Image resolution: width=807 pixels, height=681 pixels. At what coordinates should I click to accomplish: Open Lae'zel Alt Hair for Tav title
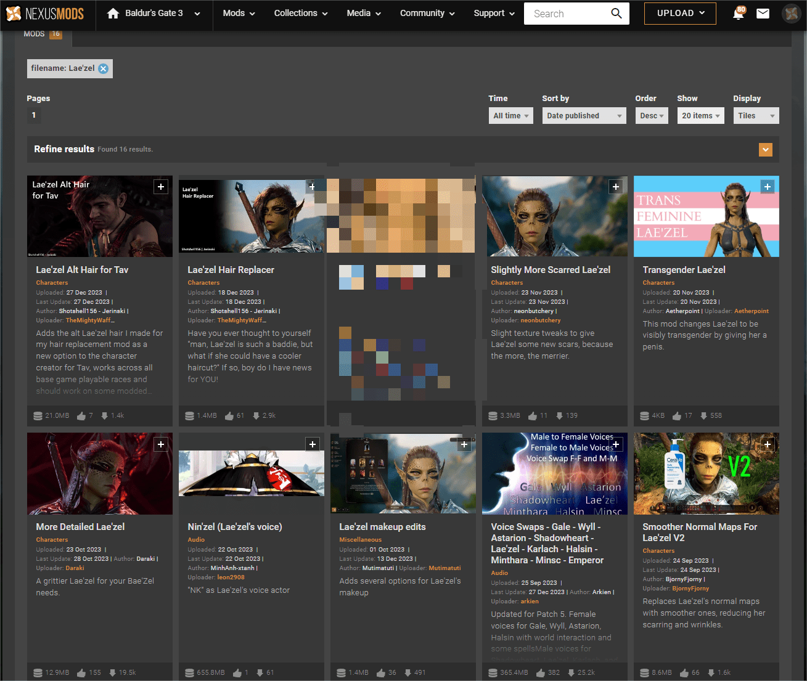[82, 270]
